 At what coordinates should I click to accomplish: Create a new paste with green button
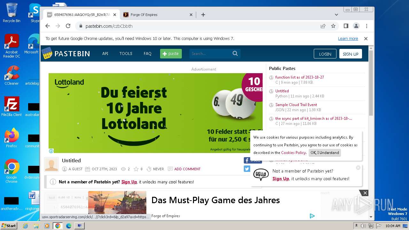(171, 54)
